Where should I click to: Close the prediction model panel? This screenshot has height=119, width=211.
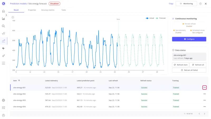[x=206, y=4]
